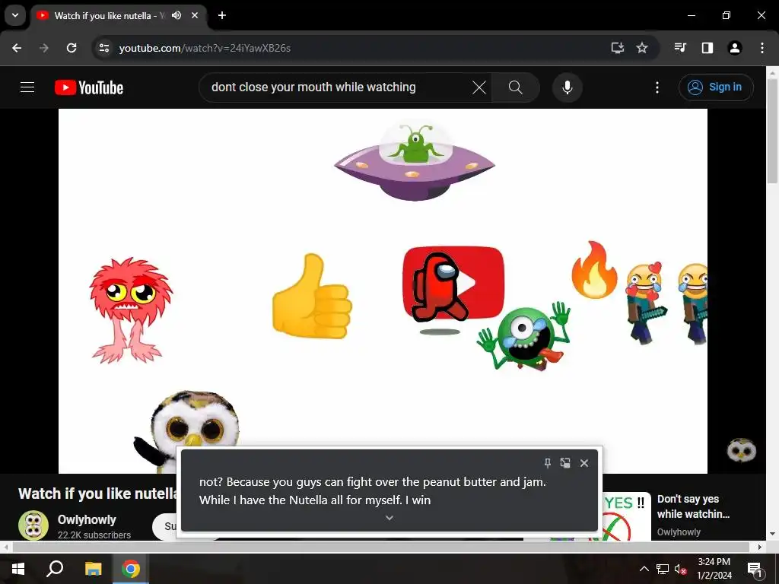Click the caption box pop-back icon
Image resolution: width=779 pixels, height=584 pixels.
click(x=565, y=463)
